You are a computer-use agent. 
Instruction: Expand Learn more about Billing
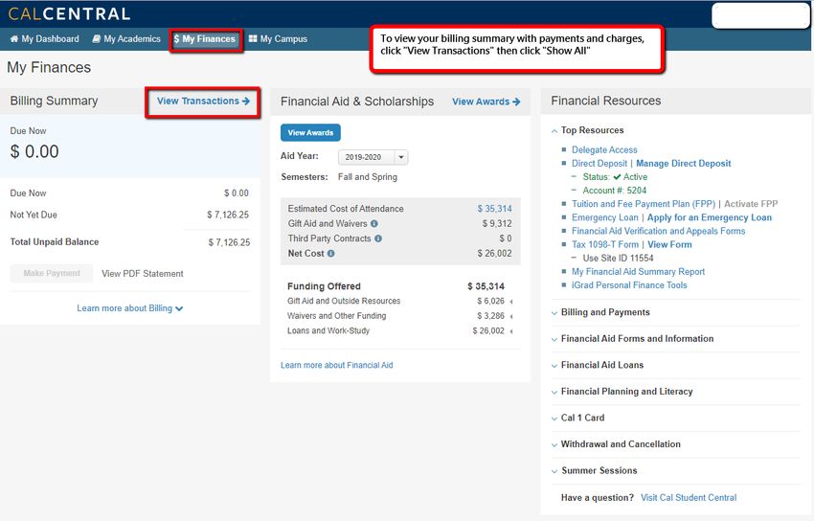point(130,308)
